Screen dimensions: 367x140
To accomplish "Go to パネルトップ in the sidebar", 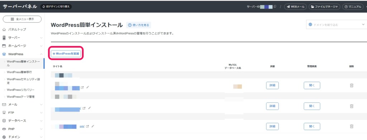I will tap(17, 29).
